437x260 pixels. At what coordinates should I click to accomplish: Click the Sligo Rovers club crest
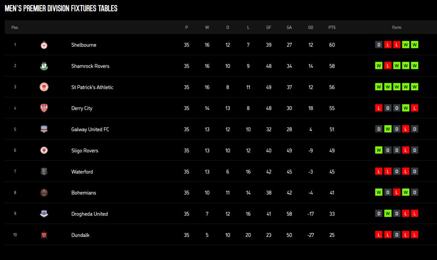pyautogui.click(x=44, y=151)
